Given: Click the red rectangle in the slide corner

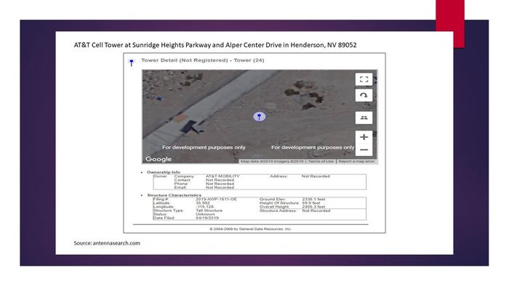Looking at the screenshot, I should pos(450,24).
